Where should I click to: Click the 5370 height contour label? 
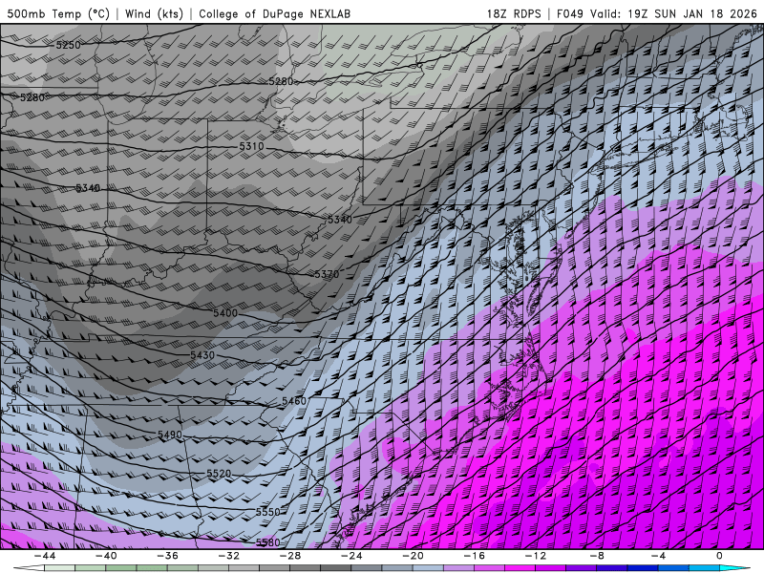(x=327, y=274)
